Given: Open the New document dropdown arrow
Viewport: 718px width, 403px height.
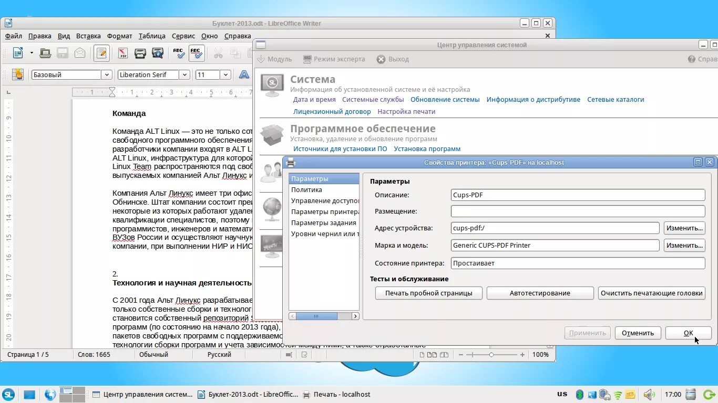Looking at the screenshot, I should 32,53.
